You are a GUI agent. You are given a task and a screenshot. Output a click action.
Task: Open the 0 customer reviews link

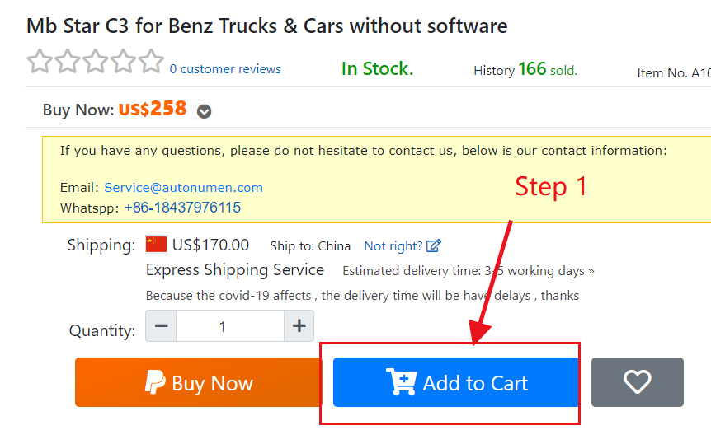pos(225,69)
